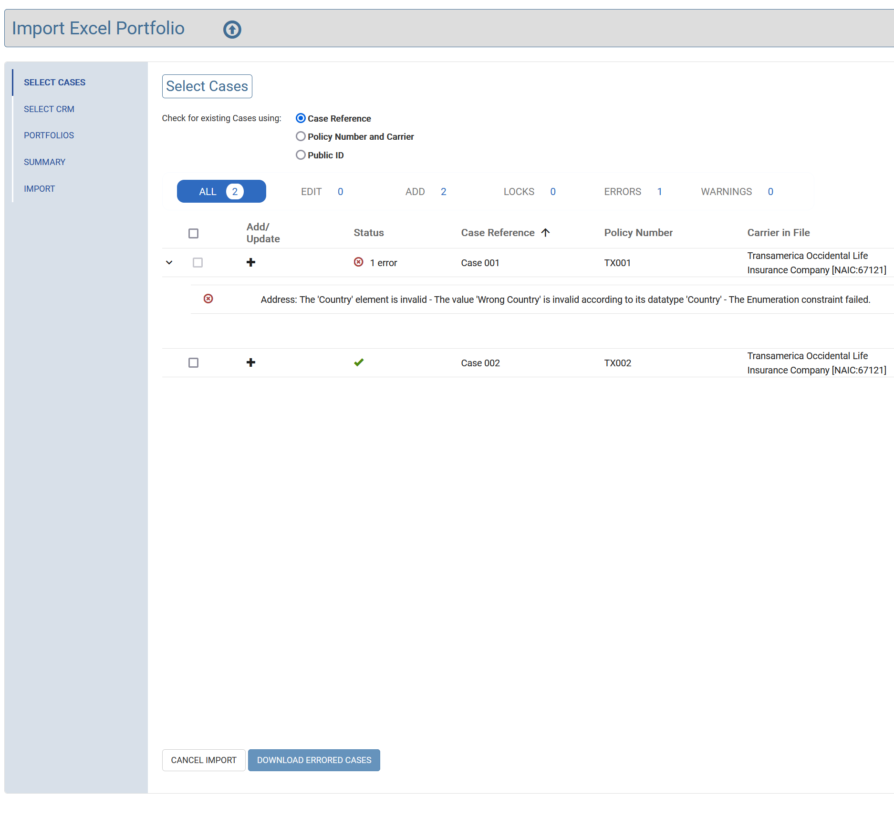Select the ALL filter pill

coord(221,192)
